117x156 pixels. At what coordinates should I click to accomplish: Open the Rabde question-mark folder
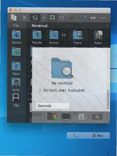37,35
